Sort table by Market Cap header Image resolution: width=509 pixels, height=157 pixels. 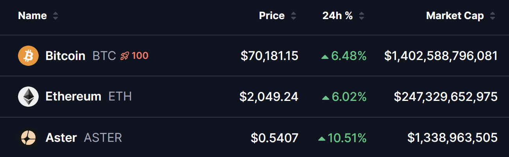(x=455, y=16)
